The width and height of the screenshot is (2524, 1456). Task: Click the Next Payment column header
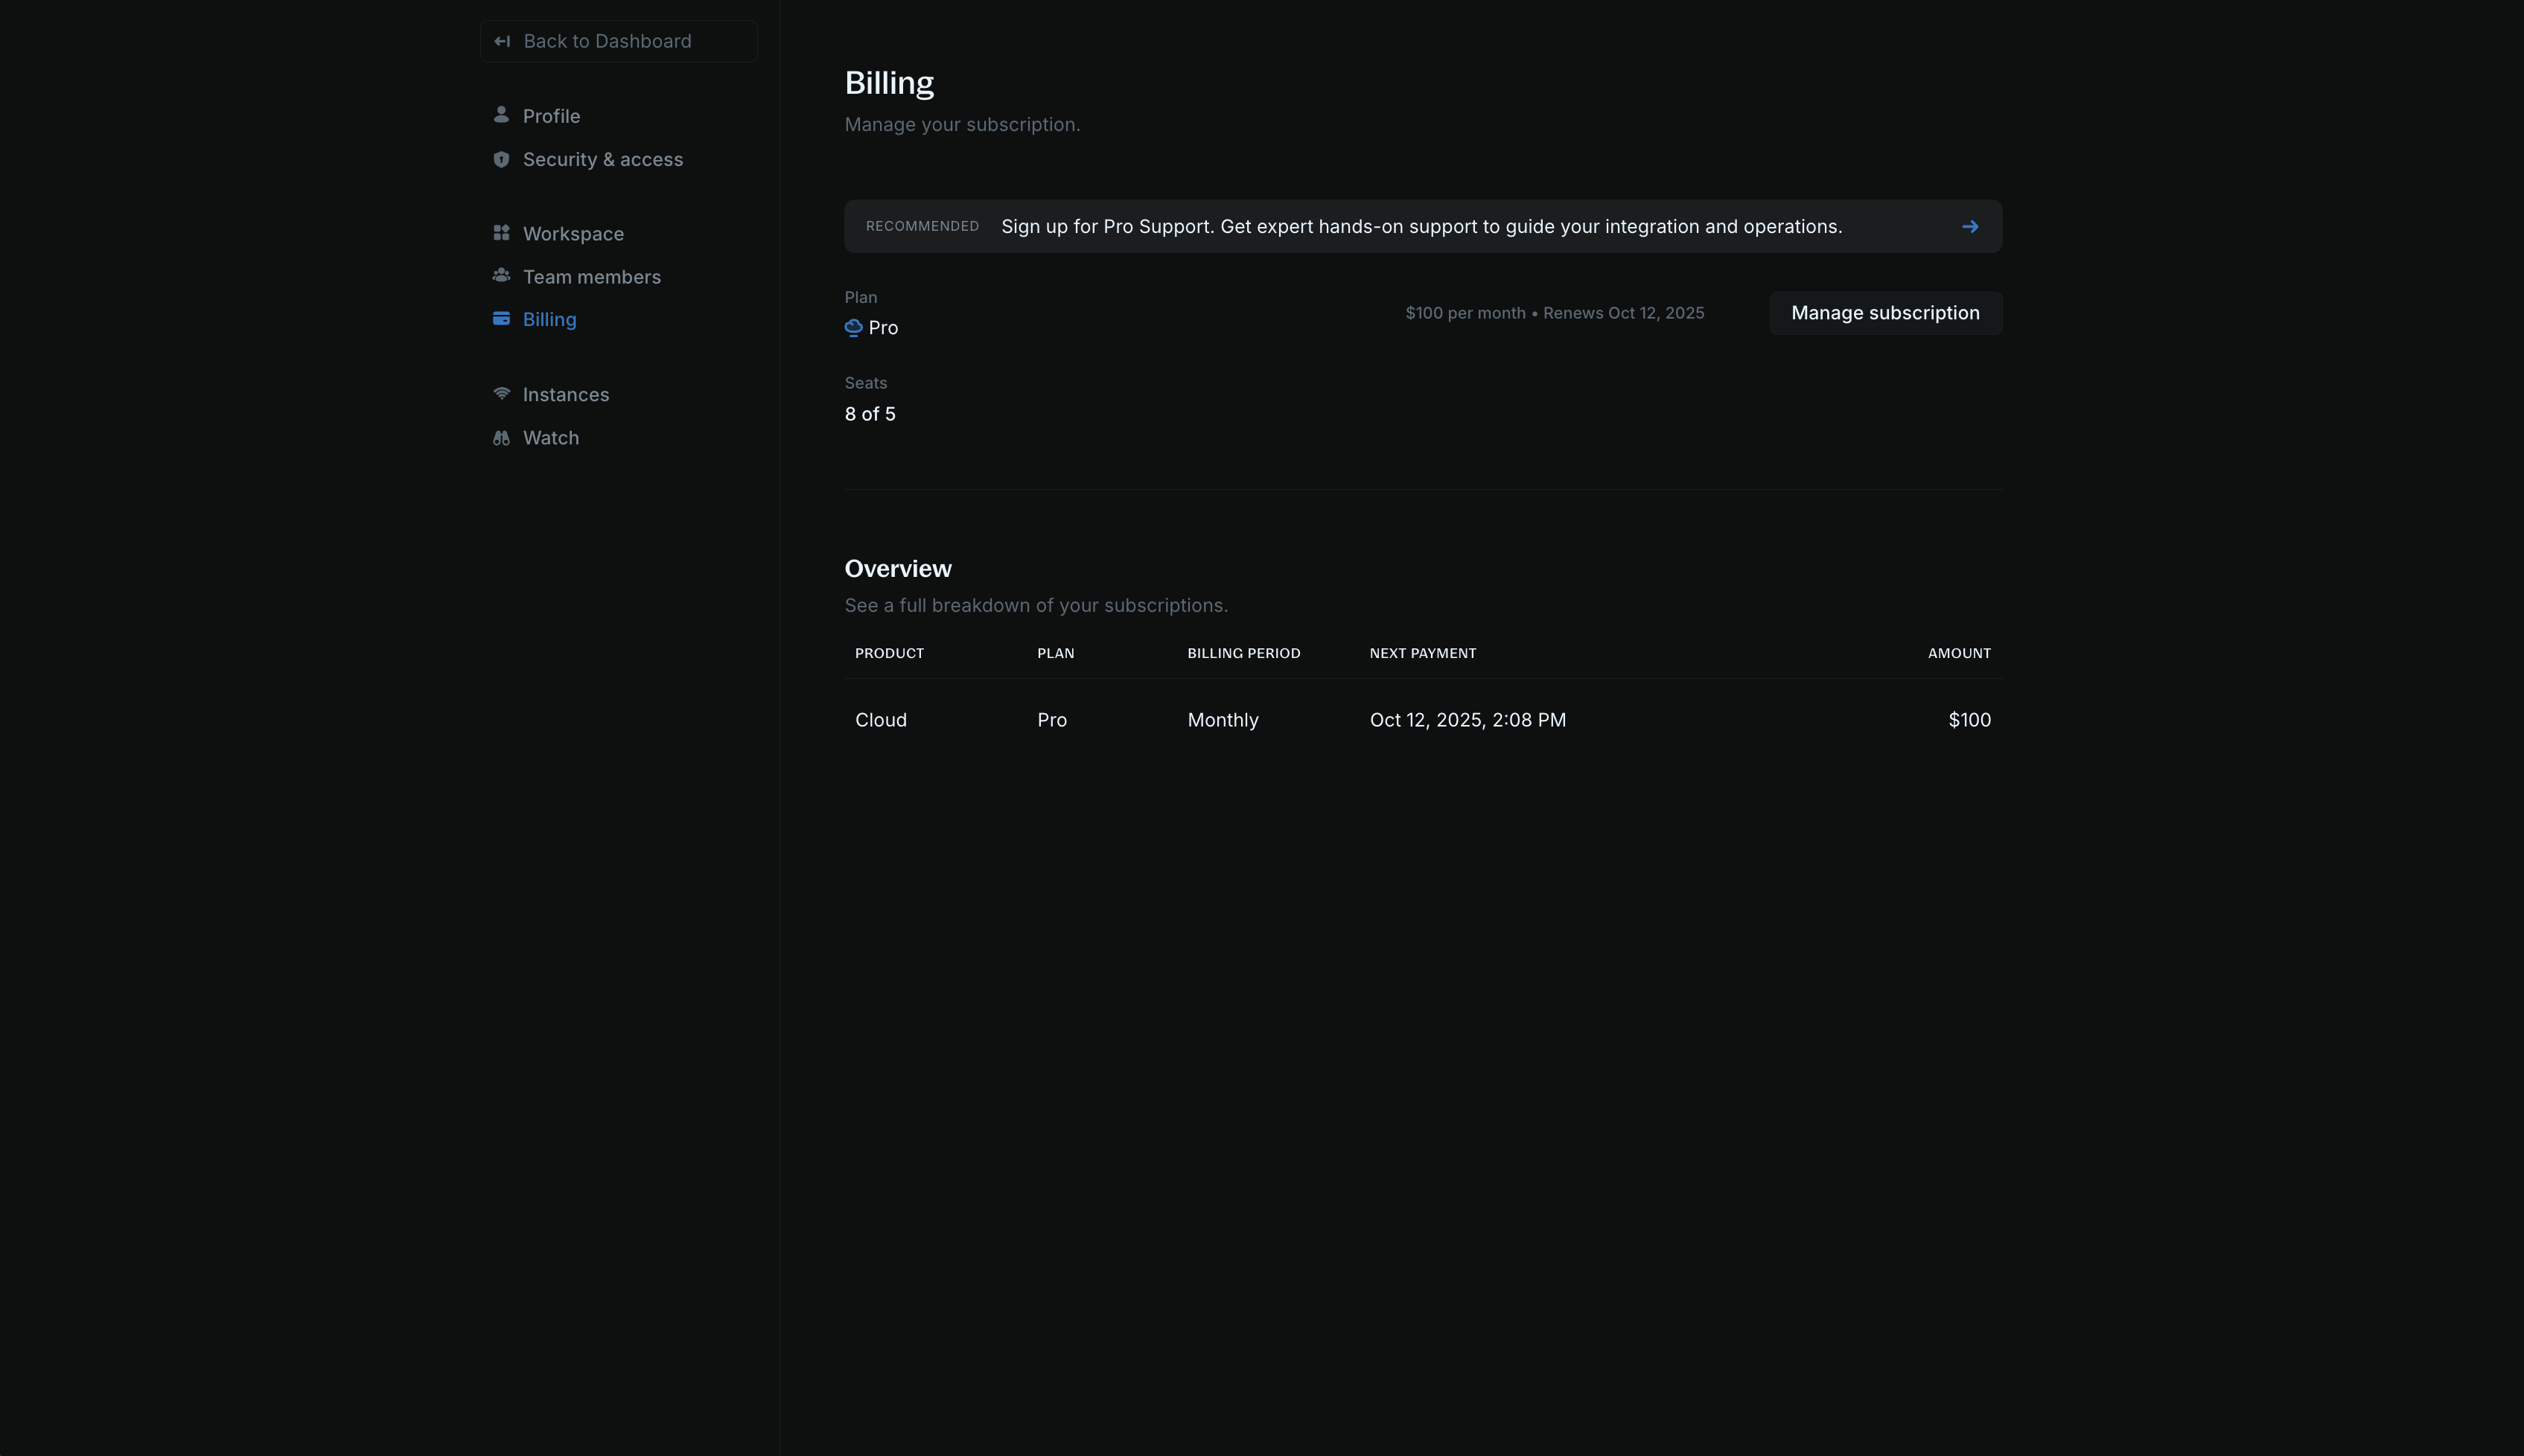[x=1422, y=653]
